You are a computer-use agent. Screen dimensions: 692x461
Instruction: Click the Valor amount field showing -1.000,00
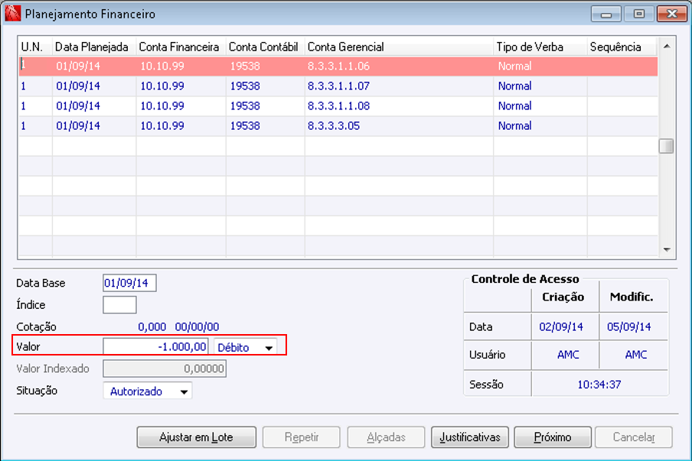(155, 347)
